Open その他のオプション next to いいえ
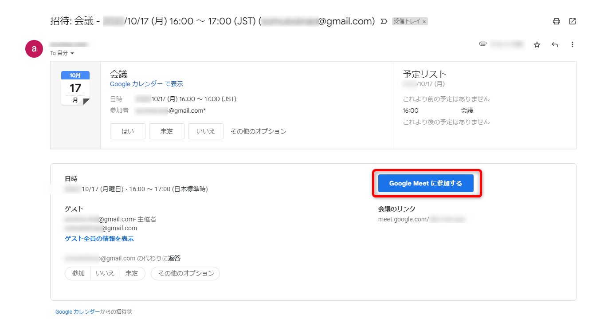Image resolution: width=596 pixels, height=319 pixels. pos(259,131)
